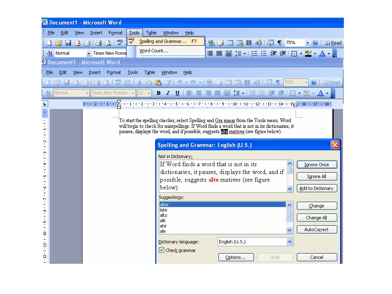Open Table menu in upper Word window
Viewport: 392px width, 294px height.
pyautogui.click(x=151, y=33)
